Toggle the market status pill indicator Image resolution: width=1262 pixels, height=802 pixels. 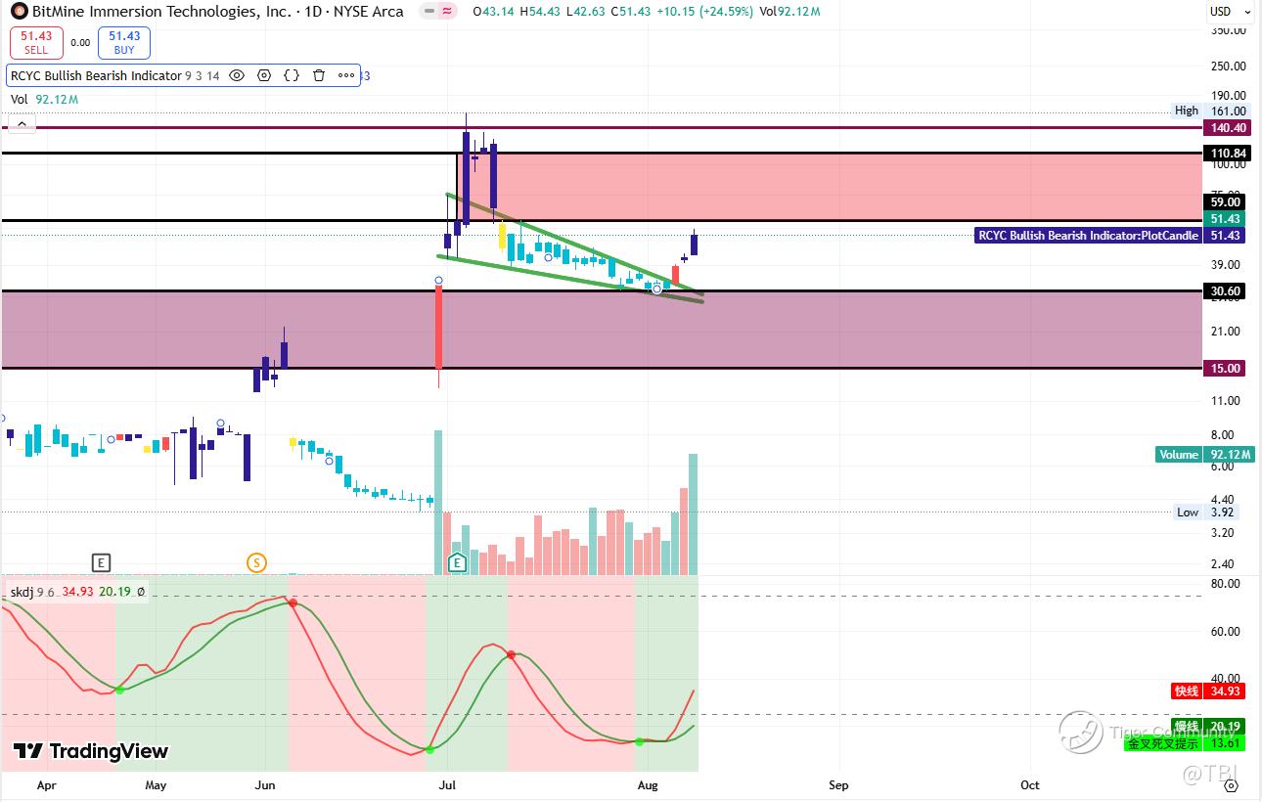[x=438, y=12]
